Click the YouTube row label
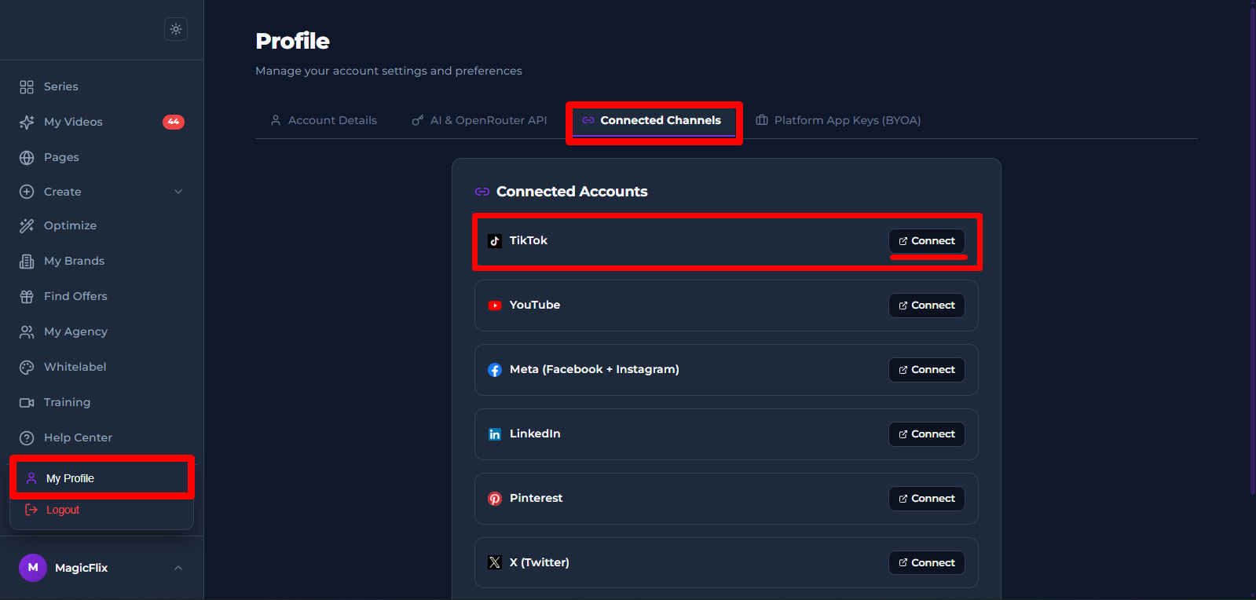 [535, 305]
